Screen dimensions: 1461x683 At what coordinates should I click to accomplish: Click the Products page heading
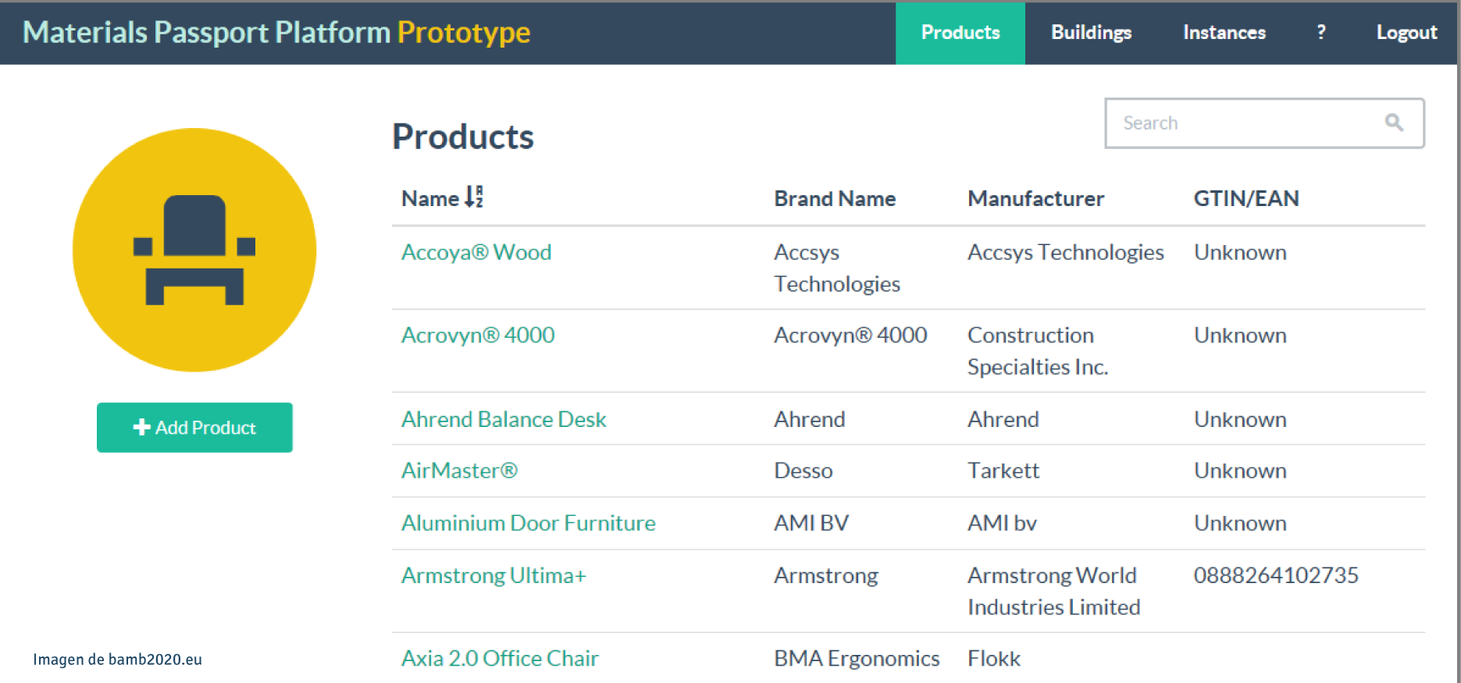click(x=463, y=137)
